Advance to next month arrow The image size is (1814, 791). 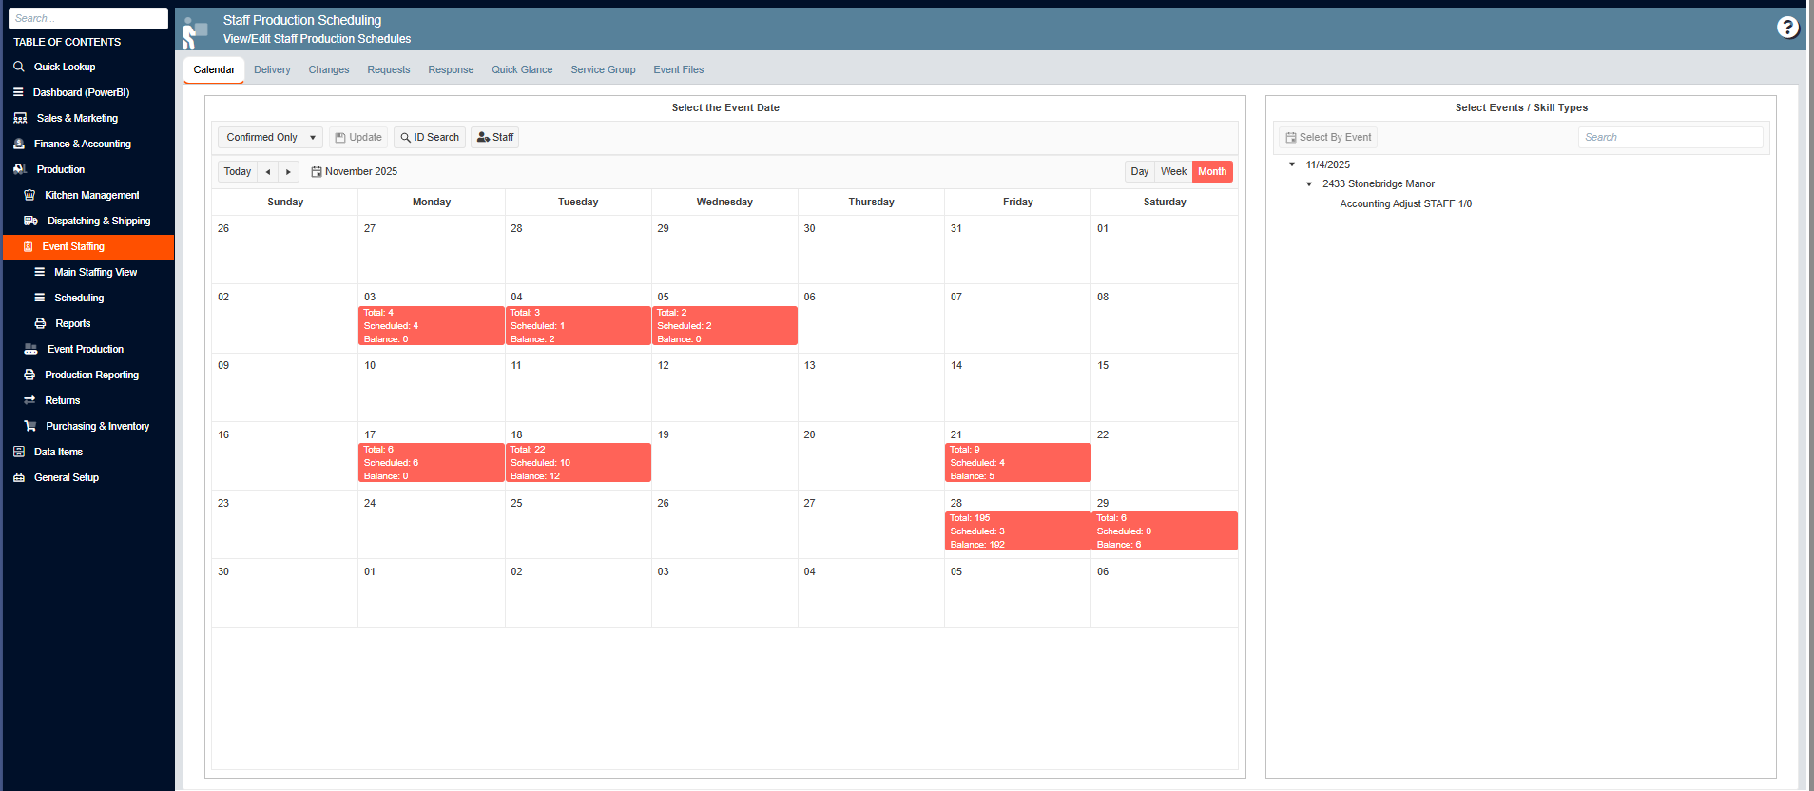point(288,172)
